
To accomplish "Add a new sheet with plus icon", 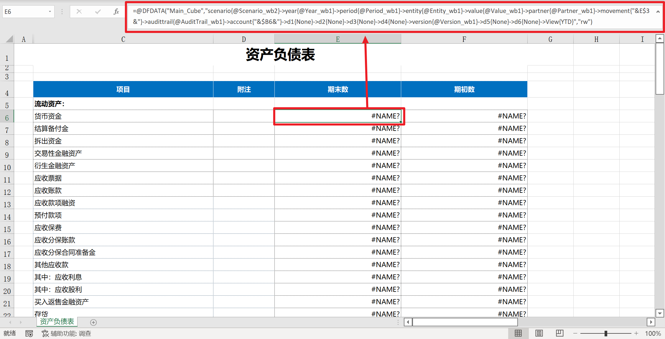I will tap(93, 322).
